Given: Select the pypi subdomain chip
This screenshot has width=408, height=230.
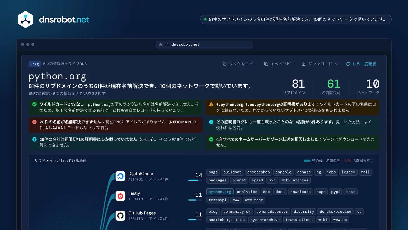Looking at the screenshot, I should (x=336, y=192).
